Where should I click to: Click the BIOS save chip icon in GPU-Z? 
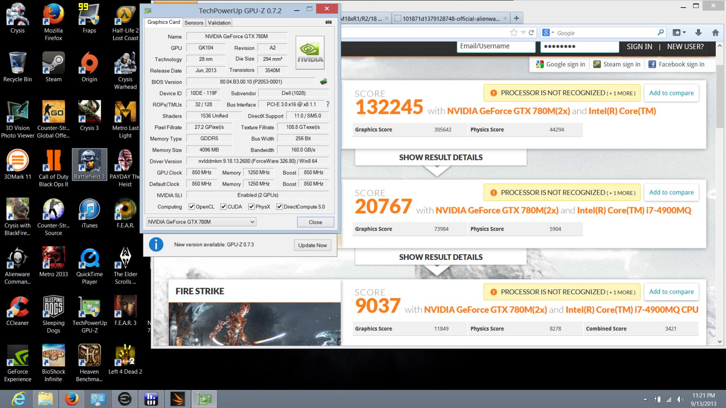coord(323,82)
